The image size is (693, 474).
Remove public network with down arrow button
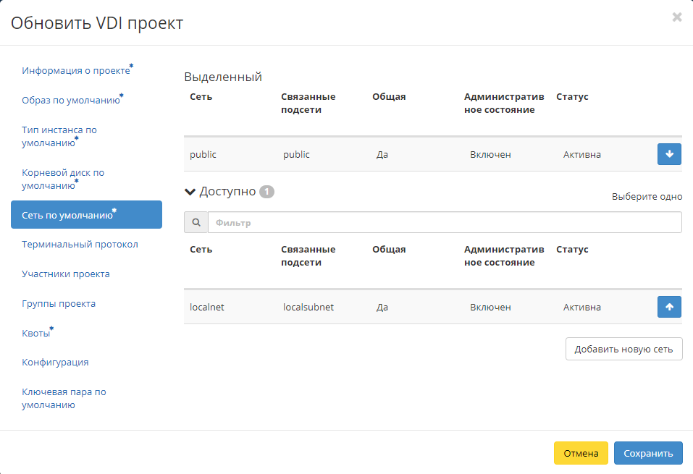(669, 154)
